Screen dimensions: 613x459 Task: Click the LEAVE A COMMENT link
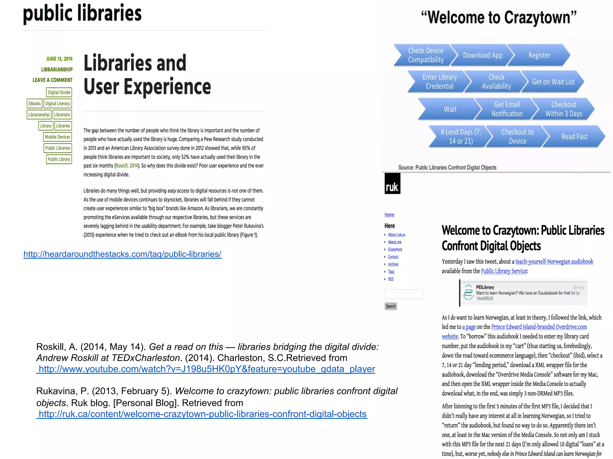pos(52,80)
